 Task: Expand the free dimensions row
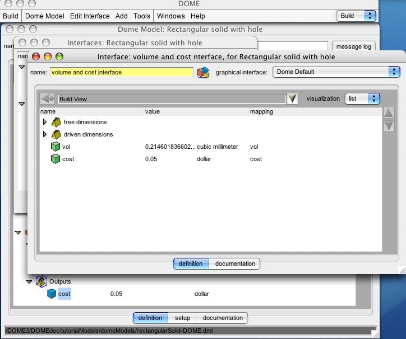[x=45, y=122]
